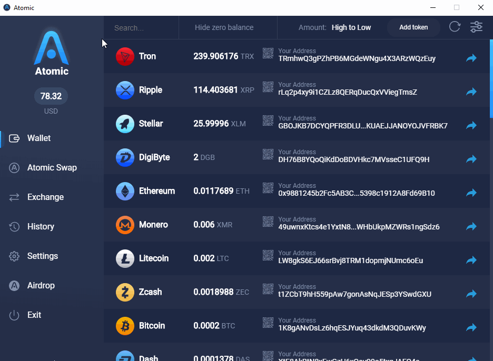Click the 114.403681 XRP balance
This screenshot has width=493, height=361.
click(x=224, y=90)
